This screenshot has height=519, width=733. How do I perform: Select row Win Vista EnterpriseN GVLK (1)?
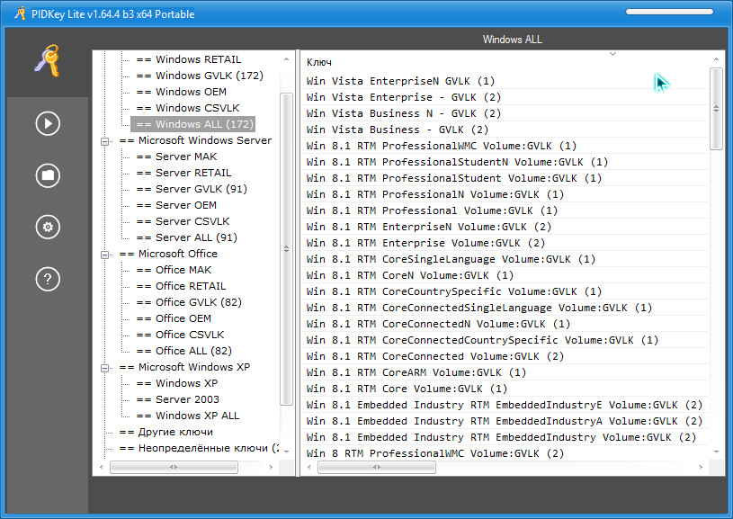pyautogui.click(x=505, y=81)
